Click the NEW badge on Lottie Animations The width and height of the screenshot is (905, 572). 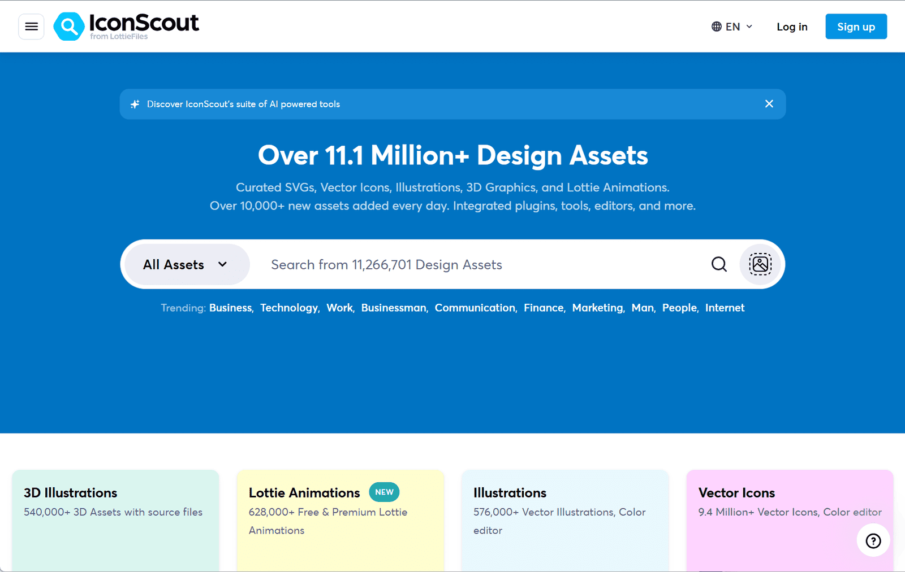384,492
